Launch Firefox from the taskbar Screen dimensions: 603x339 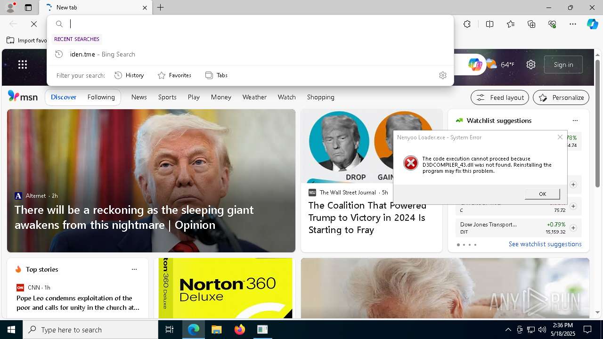click(x=239, y=330)
